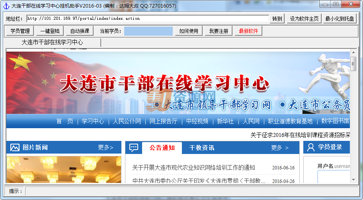The width and height of the screenshot is (363, 200).
Task: Open 网上报告厅 navigation link
Action: 164,121
